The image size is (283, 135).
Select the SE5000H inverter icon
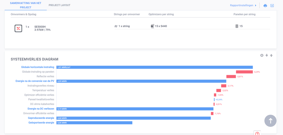[18, 28]
